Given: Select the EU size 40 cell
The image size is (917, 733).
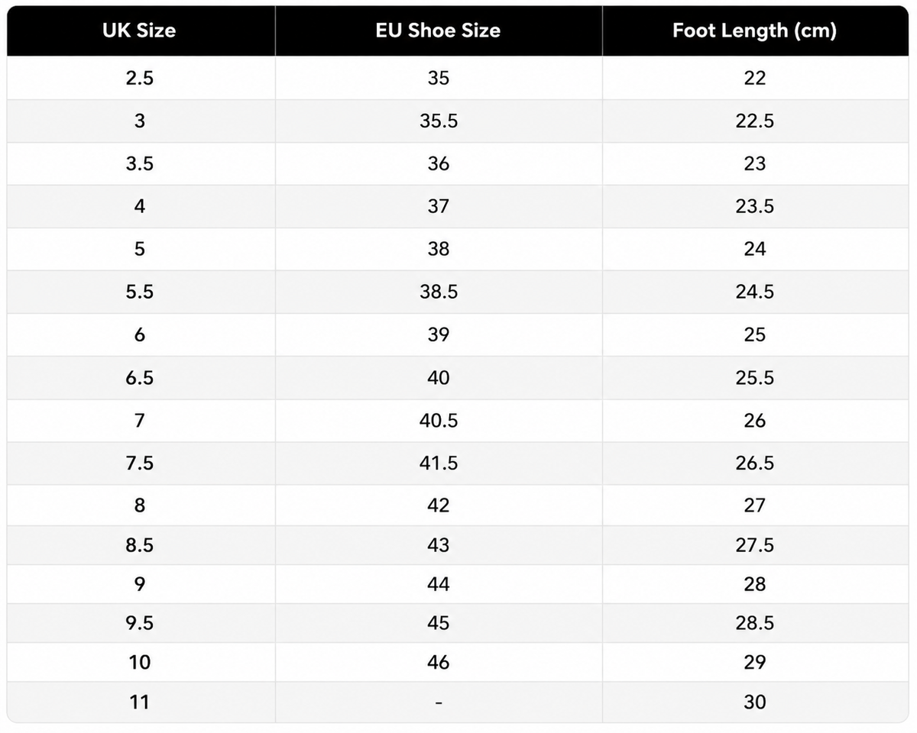Looking at the screenshot, I should 439,378.
